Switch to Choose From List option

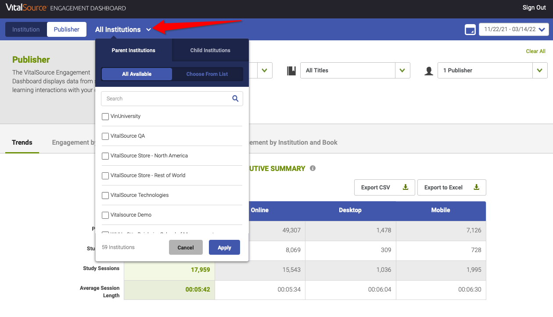pyautogui.click(x=207, y=74)
